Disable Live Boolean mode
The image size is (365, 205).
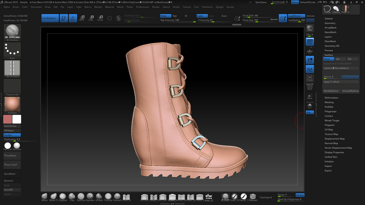[50, 18]
